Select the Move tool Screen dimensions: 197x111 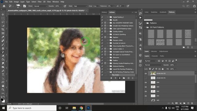[x=3, y=14]
